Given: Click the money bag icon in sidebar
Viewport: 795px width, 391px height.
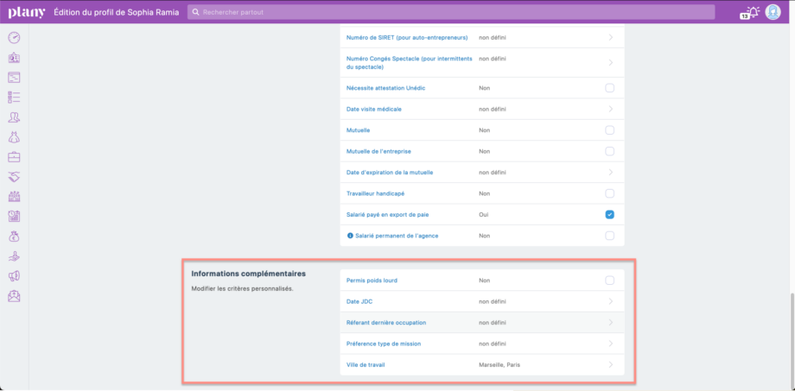Looking at the screenshot, I should (14, 236).
